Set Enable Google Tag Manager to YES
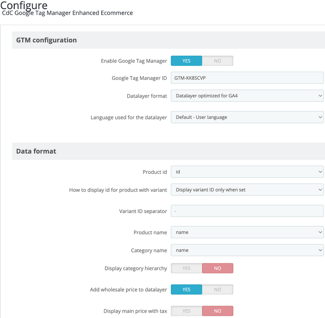The height and width of the screenshot is (318, 325). pyautogui.click(x=186, y=61)
